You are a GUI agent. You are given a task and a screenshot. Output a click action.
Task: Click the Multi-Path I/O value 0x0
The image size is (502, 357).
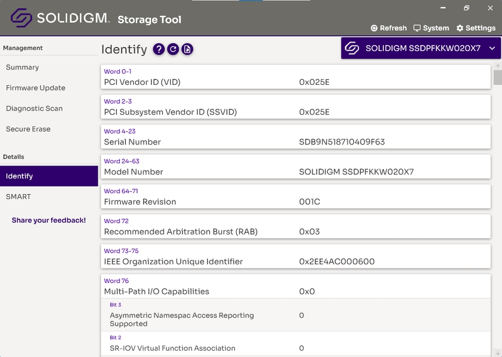click(307, 291)
